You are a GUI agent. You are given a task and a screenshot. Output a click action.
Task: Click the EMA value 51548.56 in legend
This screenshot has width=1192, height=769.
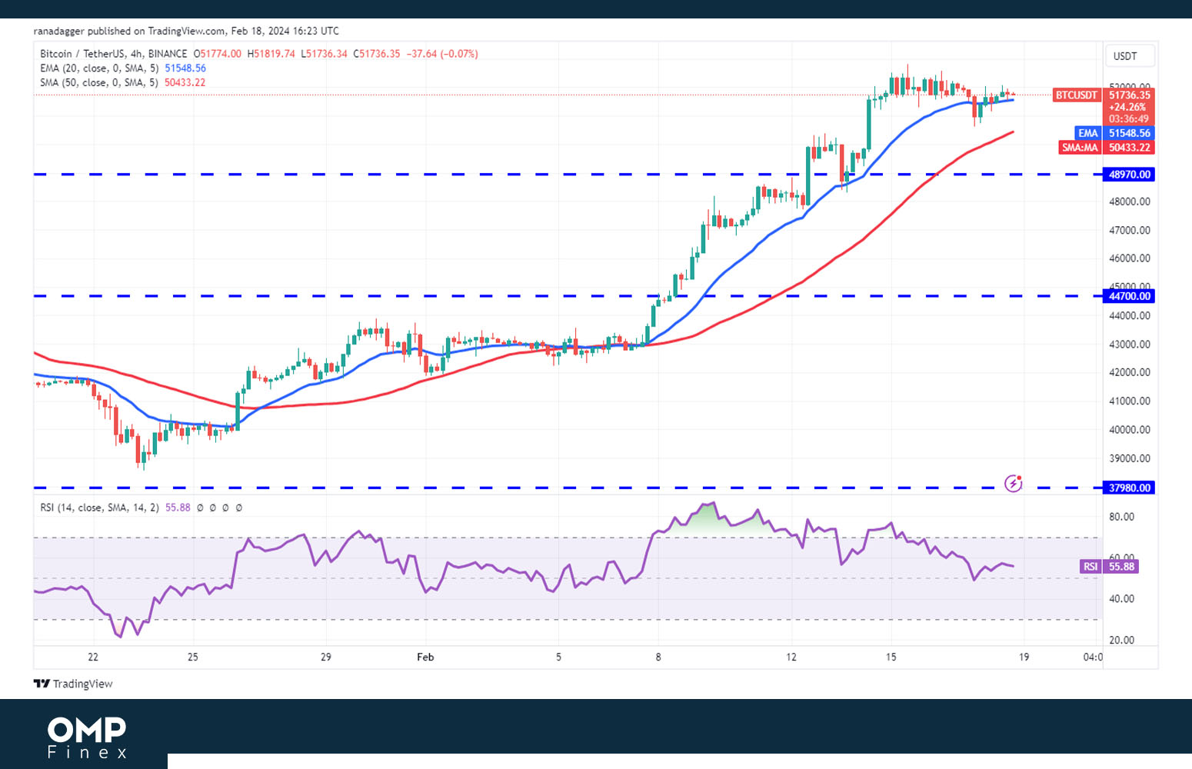coord(185,68)
